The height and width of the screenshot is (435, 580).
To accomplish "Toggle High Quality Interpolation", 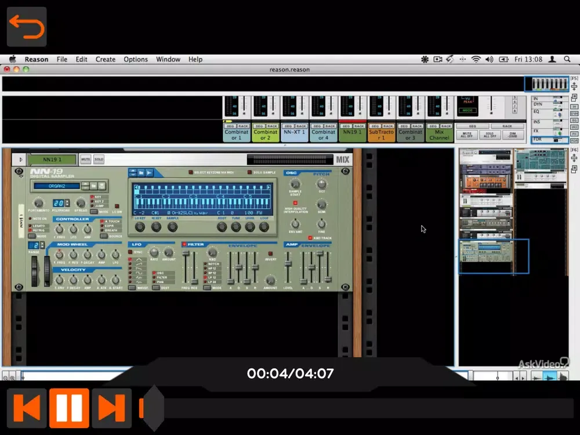I will coord(295,203).
